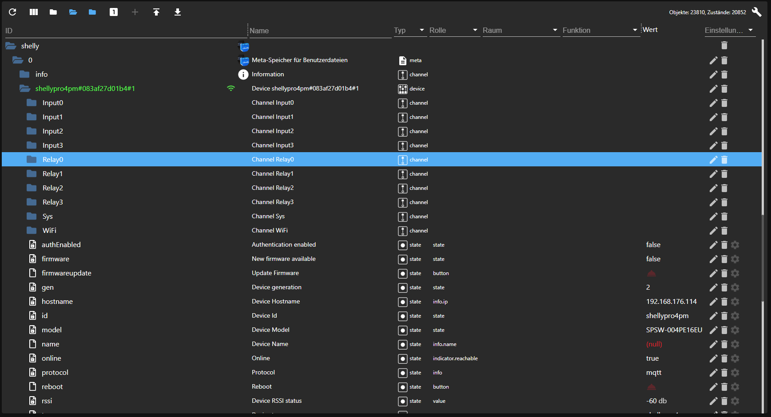Open the Typ filter dropdown
Viewport: 771px width, 417px height.
click(409, 30)
